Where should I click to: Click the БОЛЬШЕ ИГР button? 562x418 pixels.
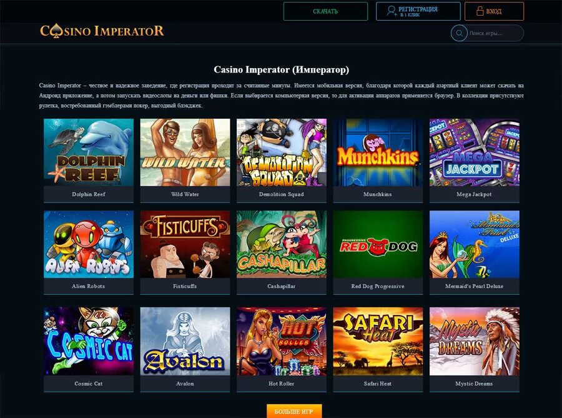[294, 411]
